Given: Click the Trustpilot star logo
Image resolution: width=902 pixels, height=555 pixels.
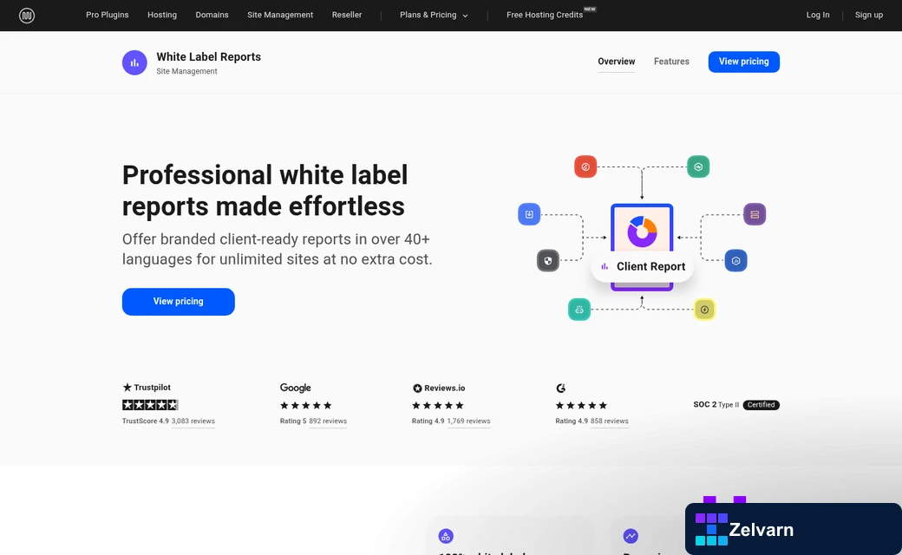Looking at the screenshot, I should tap(127, 387).
